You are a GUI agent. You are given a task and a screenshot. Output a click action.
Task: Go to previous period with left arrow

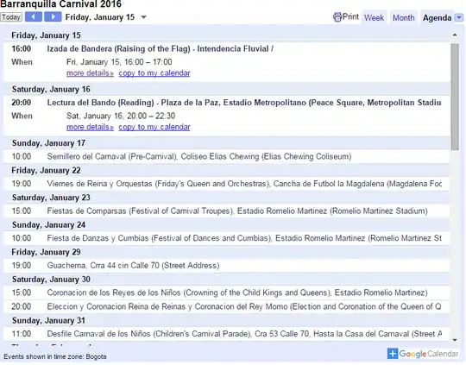click(34, 17)
